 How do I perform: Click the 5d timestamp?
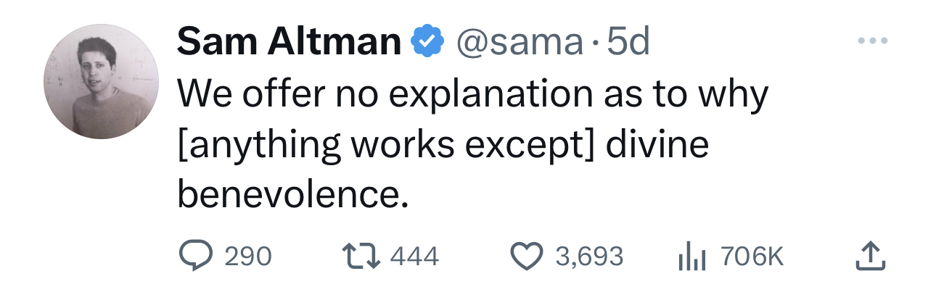628,43
